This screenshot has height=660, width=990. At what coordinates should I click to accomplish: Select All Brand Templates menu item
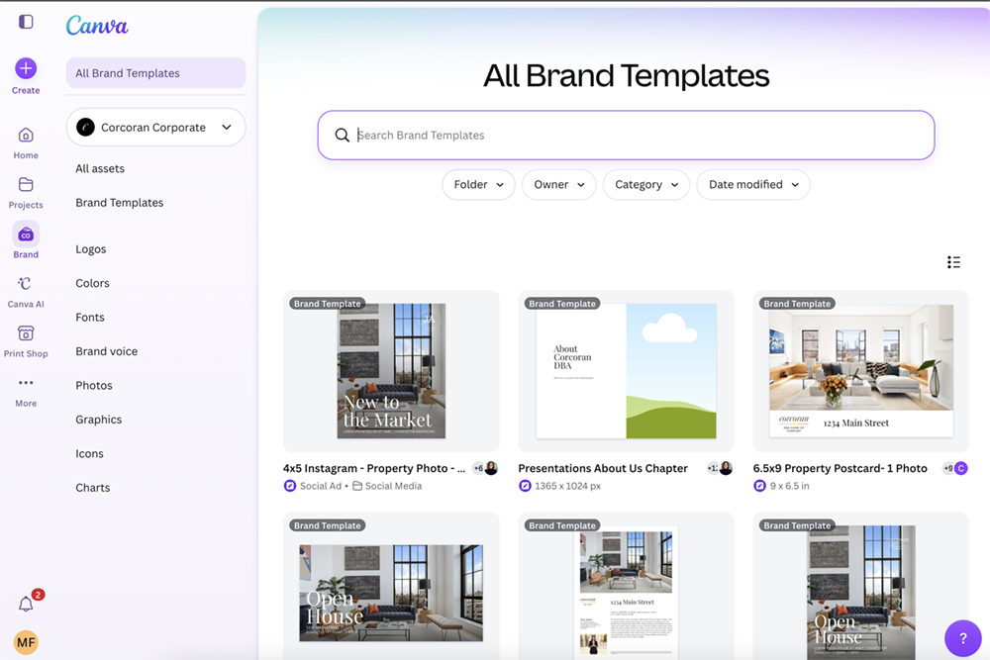(x=156, y=73)
